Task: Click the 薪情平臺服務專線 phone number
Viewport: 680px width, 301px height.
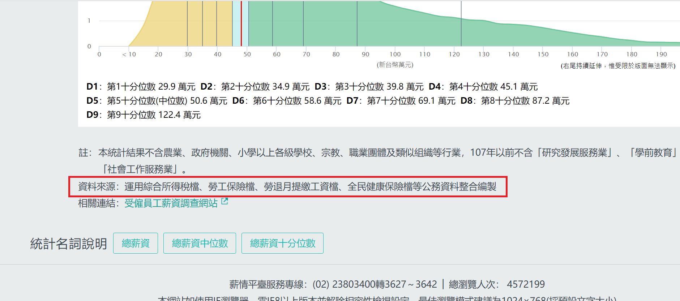Action: pyautogui.click(x=375, y=284)
